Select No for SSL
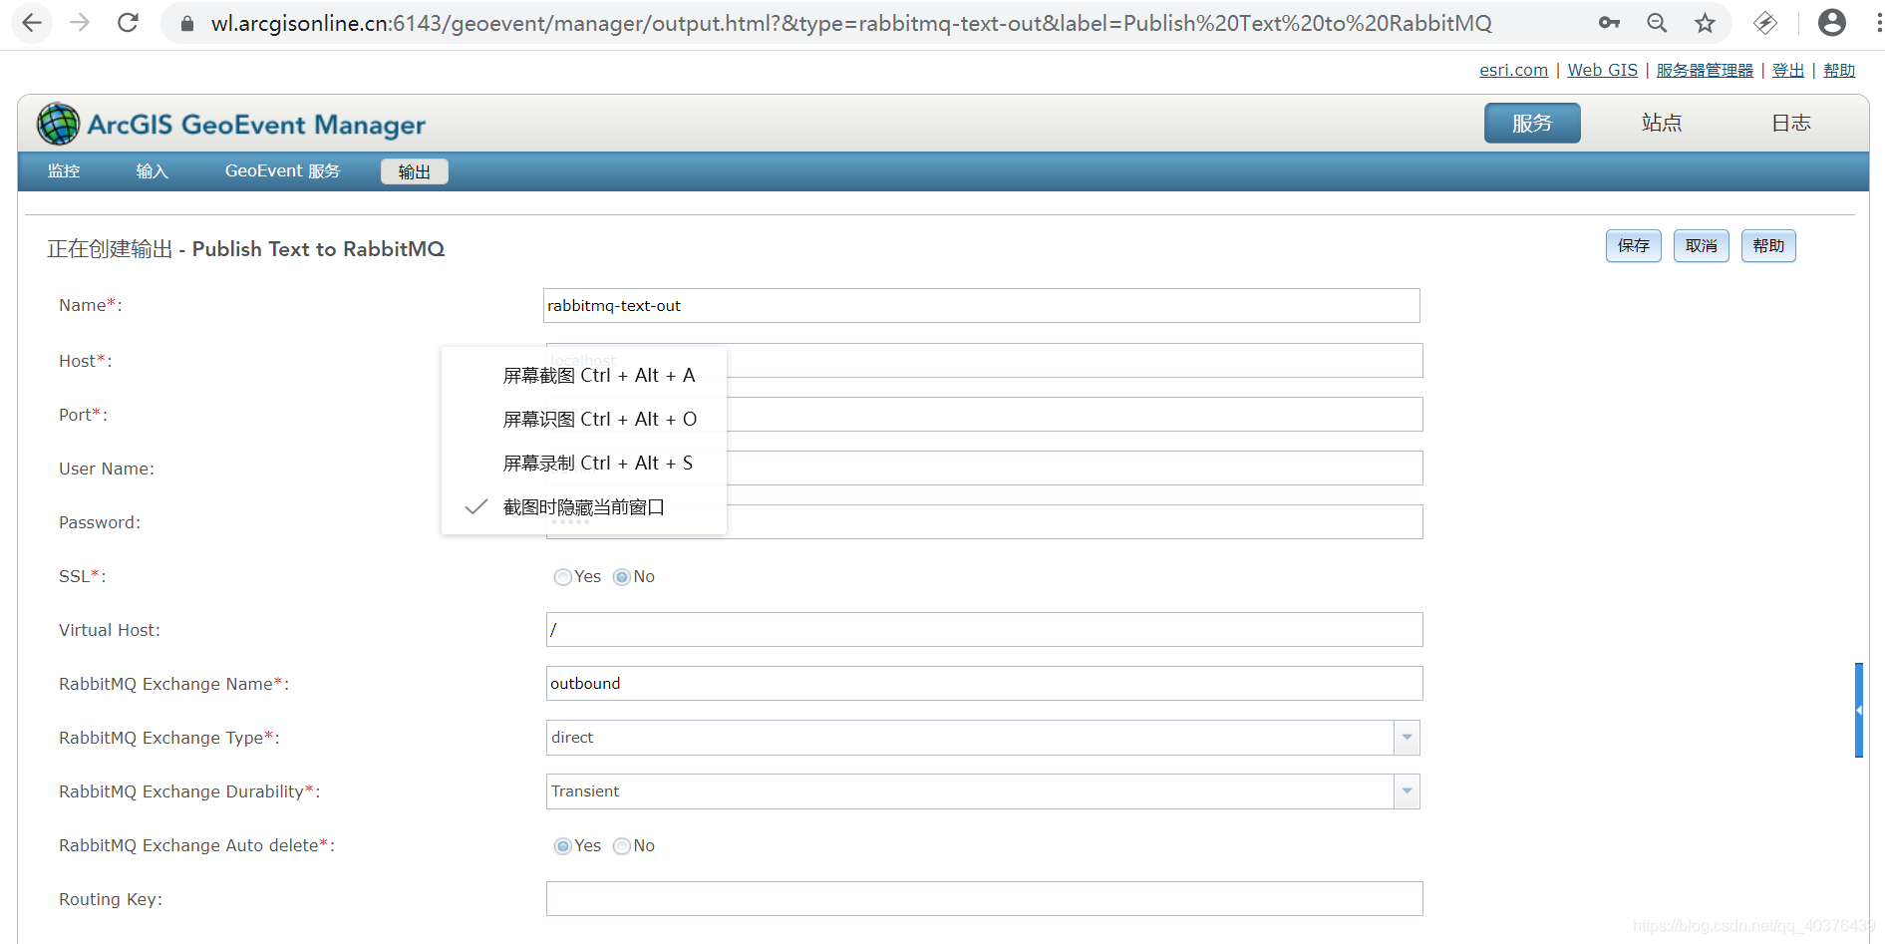This screenshot has height=944, width=1885. click(x=622, y=577)
